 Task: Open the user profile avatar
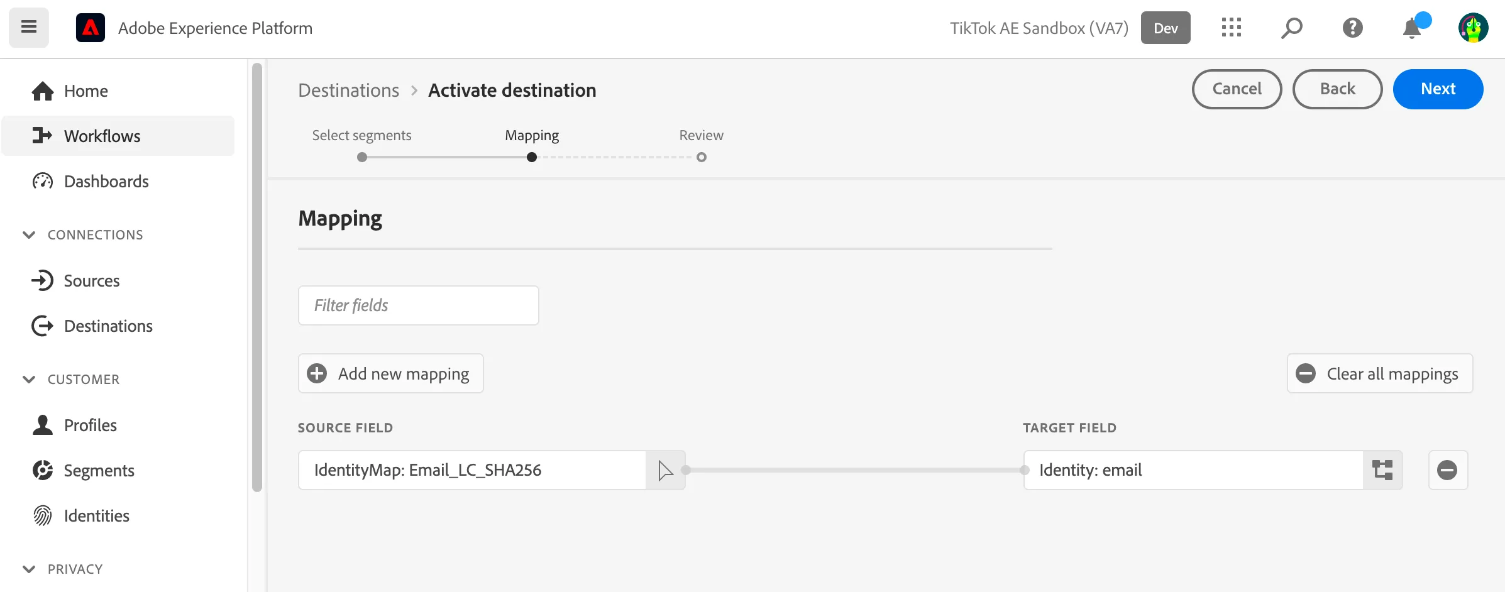[x=1473, y=28]
